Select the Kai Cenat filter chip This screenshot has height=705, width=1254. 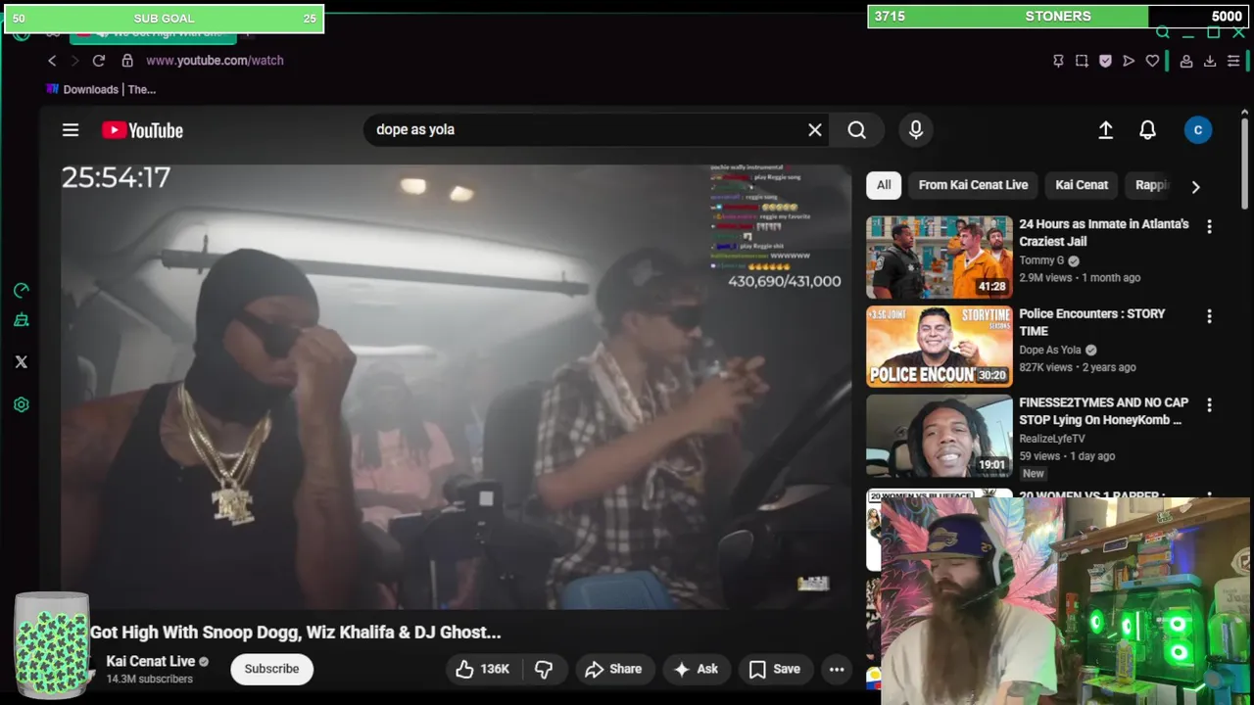[1082, 185]
